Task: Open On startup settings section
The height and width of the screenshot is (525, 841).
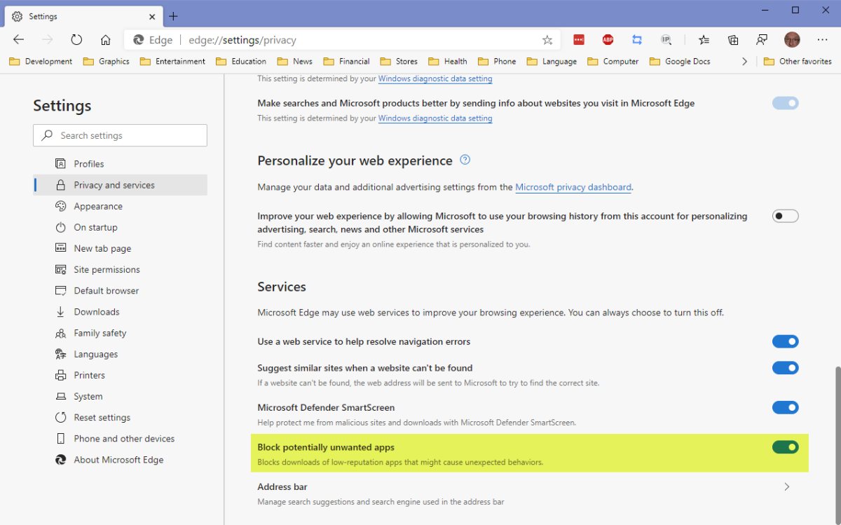Action: (120, 227)
